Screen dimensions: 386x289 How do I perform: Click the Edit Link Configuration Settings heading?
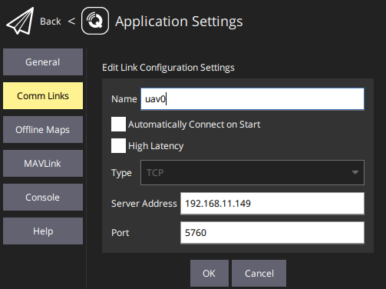point(168,68)
